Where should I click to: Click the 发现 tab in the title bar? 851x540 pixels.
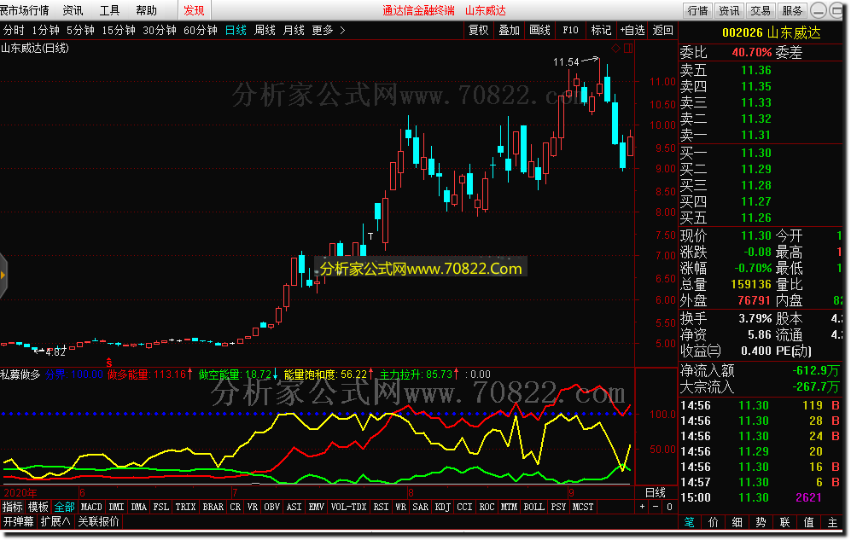[194, 10]
